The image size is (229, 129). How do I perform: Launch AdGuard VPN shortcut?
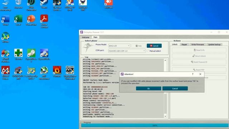pos(83,5)
